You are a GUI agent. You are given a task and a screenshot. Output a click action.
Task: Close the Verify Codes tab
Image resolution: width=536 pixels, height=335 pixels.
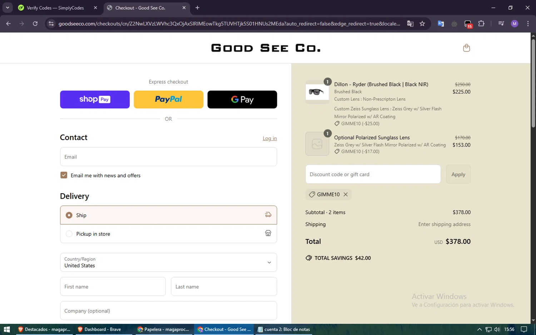95,8
